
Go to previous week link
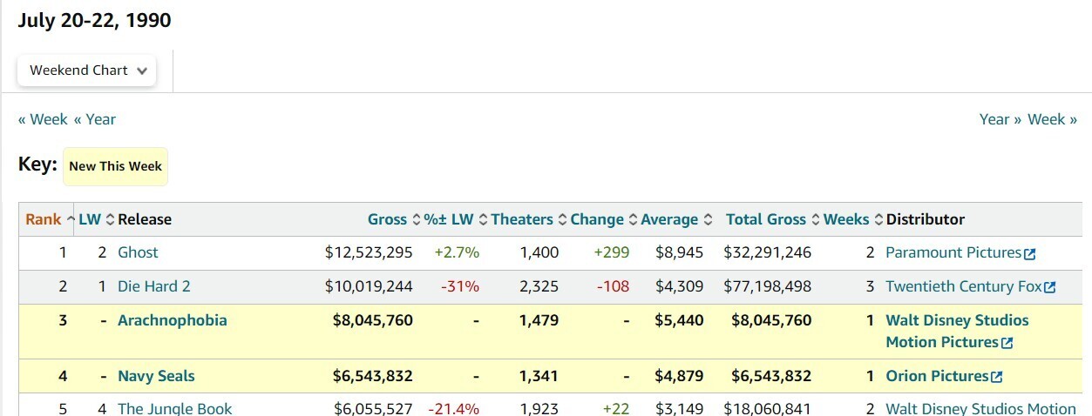click(x=43, y=119)
